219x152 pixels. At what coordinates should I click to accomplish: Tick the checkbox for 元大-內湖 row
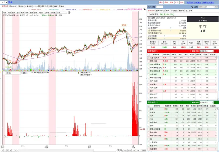tap(149, 81)
